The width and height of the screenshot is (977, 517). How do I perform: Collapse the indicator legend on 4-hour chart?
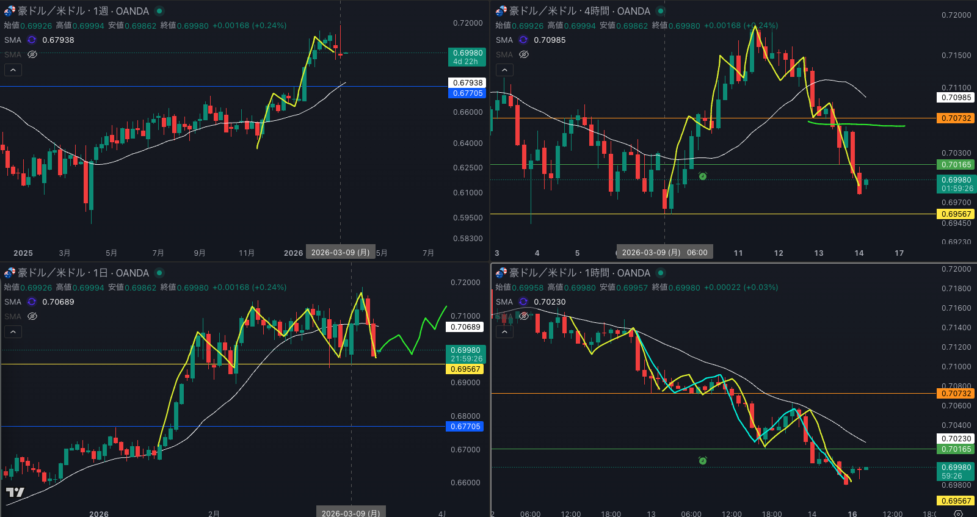pos(504,70)
